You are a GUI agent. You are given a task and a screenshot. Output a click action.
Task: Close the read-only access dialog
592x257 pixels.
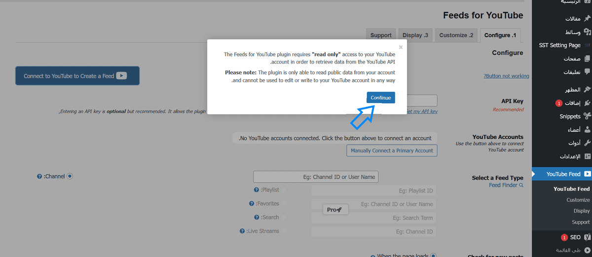pyautogui.click(x=401, y=47)
